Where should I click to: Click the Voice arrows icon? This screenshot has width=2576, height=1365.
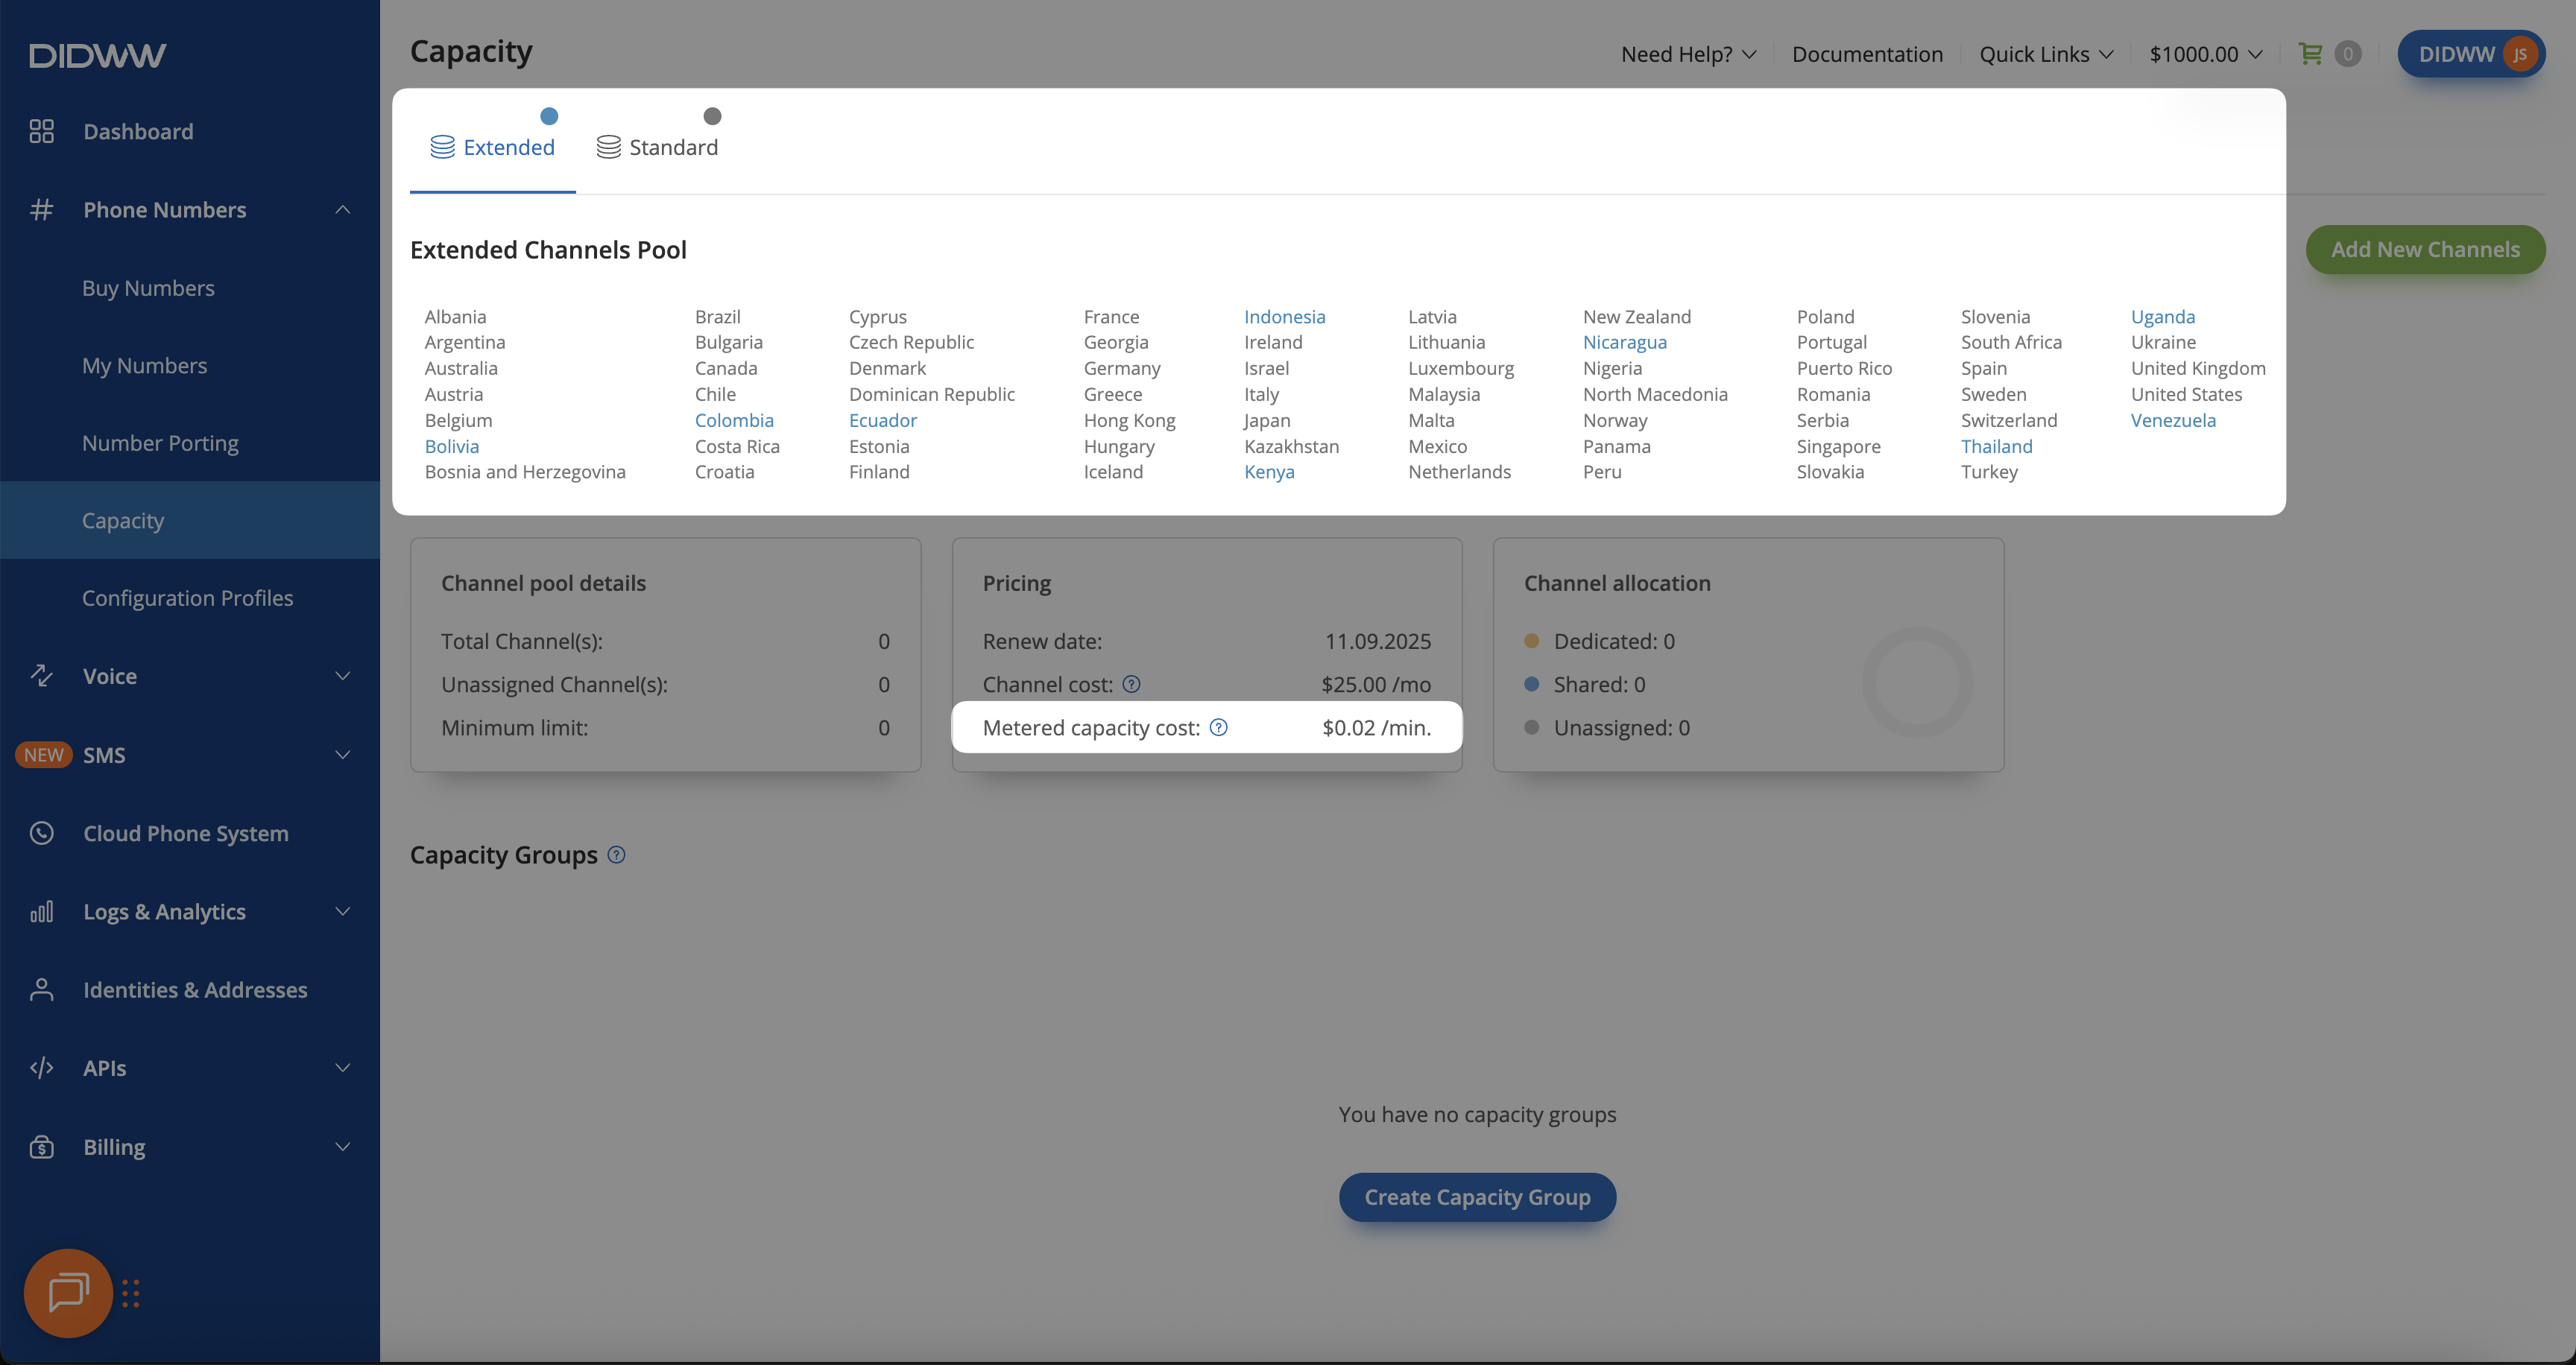pyautogui.click(x=41, y=676)
